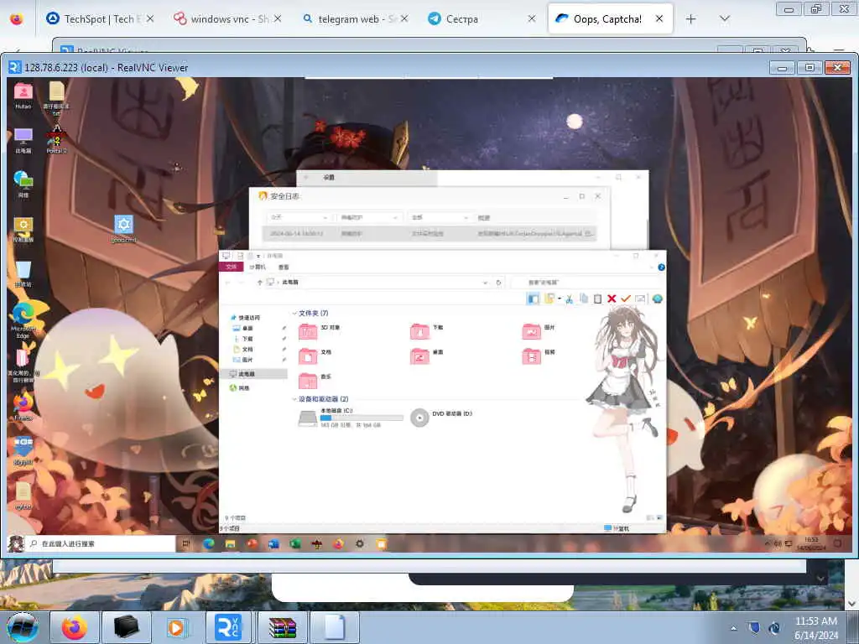Image resolution: width=859 pixels, height=644 pixels.
Task: Click the cut scissors icon in Explorer toolbar
Action: (x=570, y=299)
